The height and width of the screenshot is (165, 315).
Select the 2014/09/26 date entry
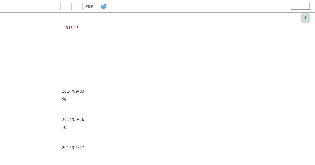click(x=73, y=120)
